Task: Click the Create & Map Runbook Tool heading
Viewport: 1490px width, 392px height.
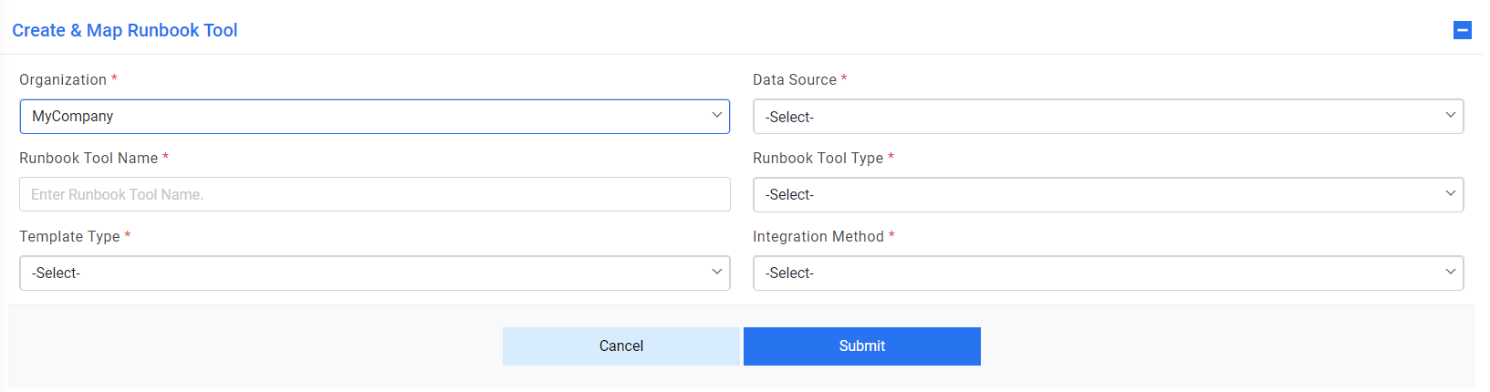Action: pyautogui.click(x=125, y=30)
